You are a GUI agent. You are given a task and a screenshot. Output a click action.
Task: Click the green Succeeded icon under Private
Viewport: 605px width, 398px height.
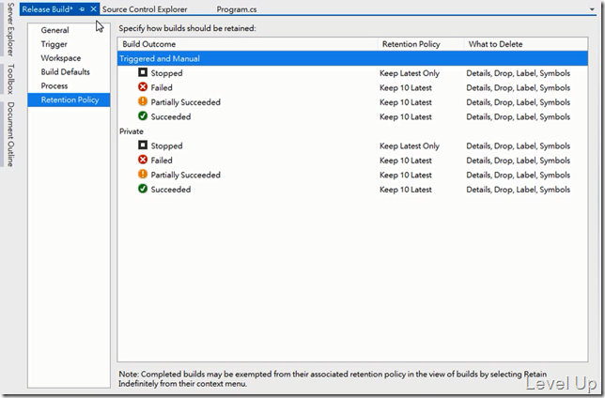(143, 189)
